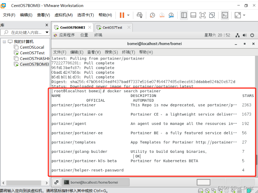Click the guest volume speaker icon
Image resolution: width=258 pixels, height=193 pixels.
[x=245, y=35]
